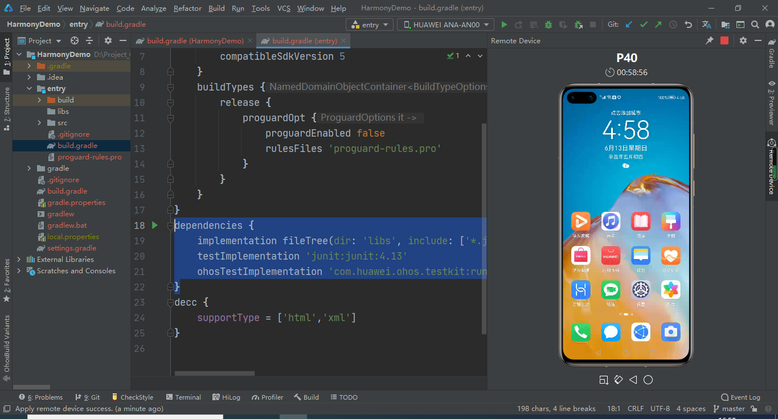
Task: Click the master git branch widget
Action: coord(728,409)
